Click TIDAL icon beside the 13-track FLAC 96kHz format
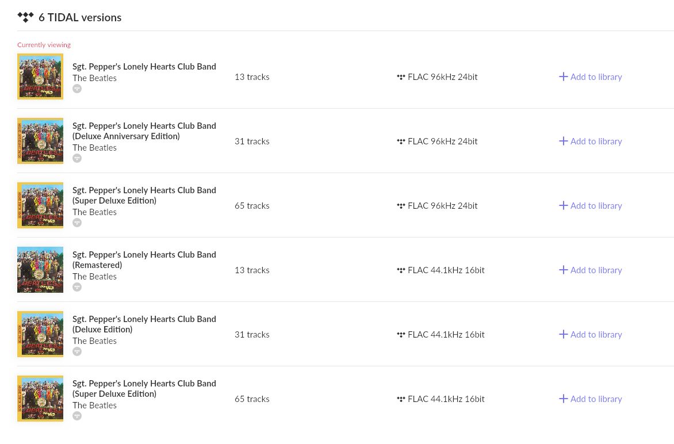 point(401,77)
